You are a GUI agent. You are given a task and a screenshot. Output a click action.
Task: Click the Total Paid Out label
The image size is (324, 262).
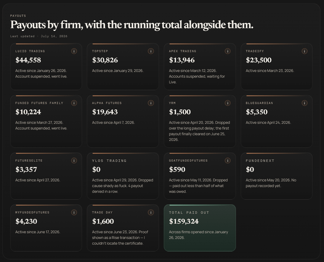(189, 212)
